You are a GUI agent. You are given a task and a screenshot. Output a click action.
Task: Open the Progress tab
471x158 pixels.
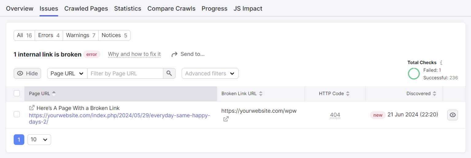tap(214, 9)
